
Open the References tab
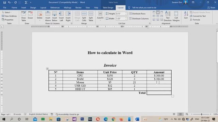[x=55, y=7]
